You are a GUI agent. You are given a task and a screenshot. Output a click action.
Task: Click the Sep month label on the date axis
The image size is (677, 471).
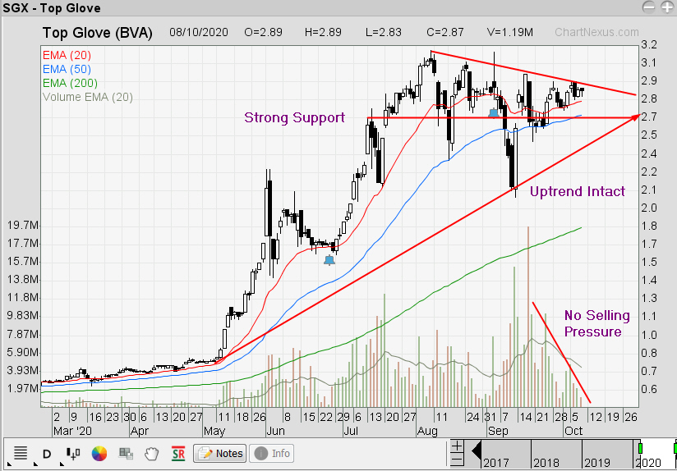point(498,431)
